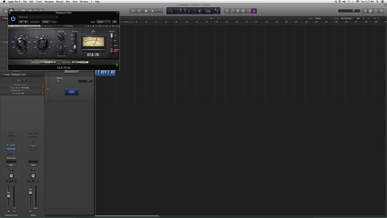
Task: Click the Waves Load button
Action: coord(106,26)
